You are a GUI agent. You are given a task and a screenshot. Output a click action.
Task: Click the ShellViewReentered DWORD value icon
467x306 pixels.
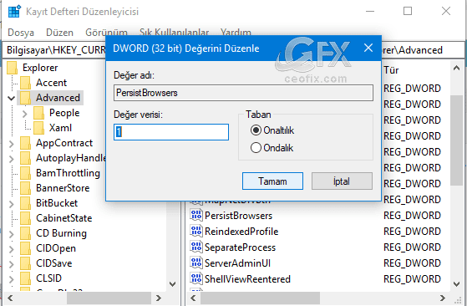(x=196, y=279)
